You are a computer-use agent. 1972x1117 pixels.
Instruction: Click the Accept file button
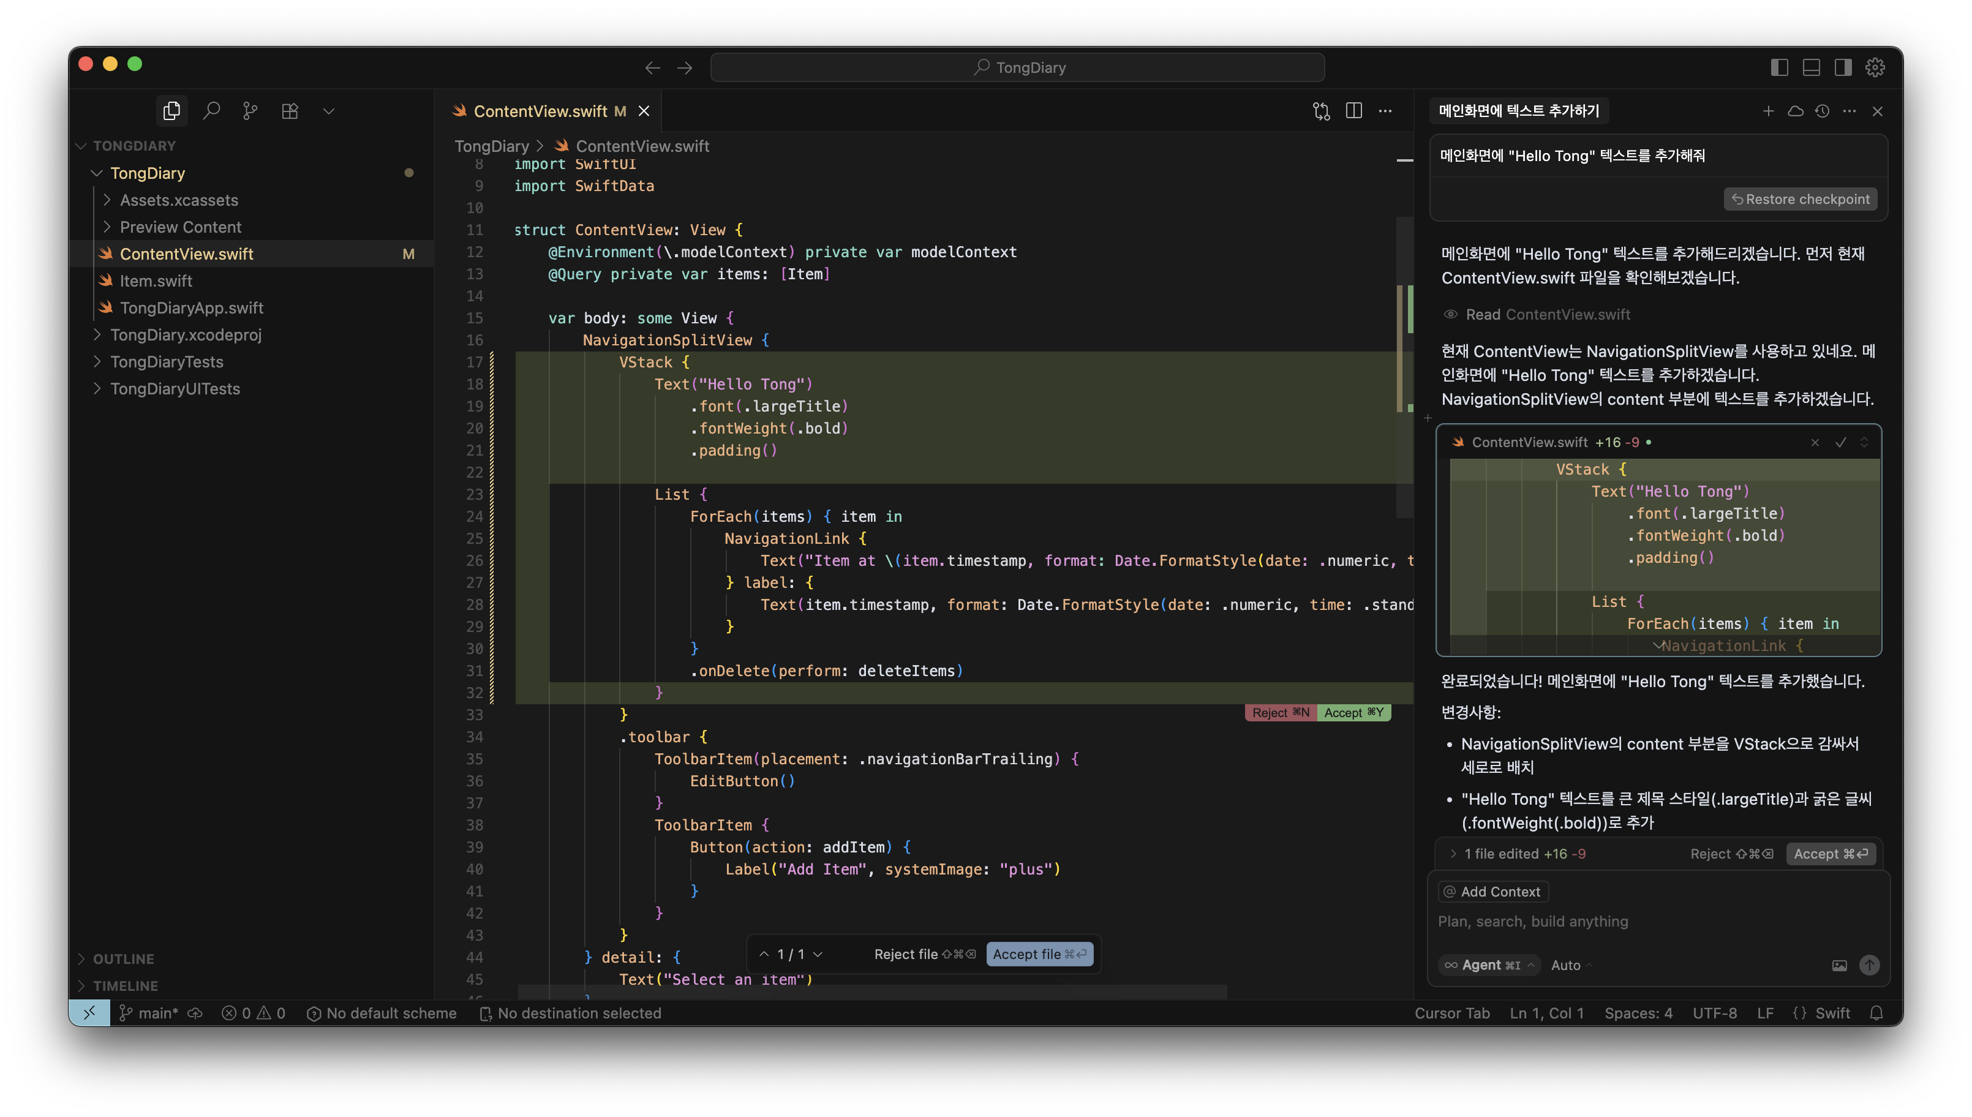point(1039,954)
